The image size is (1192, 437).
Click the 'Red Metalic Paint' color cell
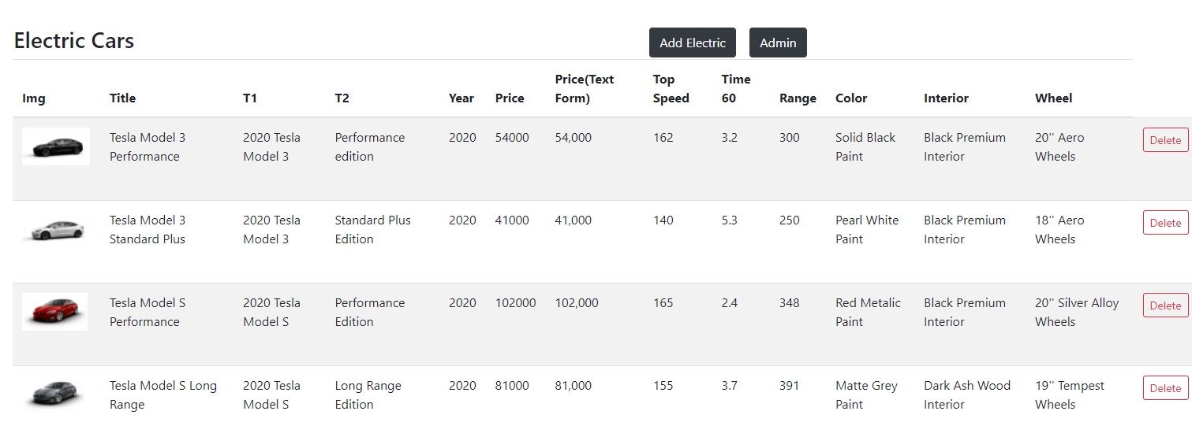point(868,312)
